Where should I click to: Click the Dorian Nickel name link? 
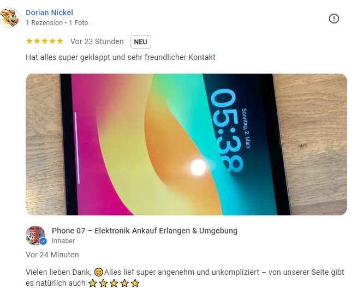[49, 13]
